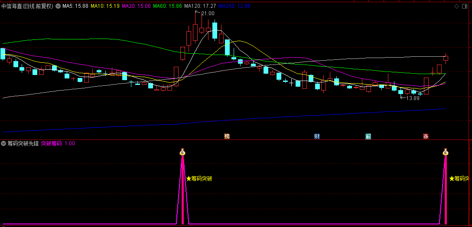Click the 涨 event marker

tap(426, 136)
